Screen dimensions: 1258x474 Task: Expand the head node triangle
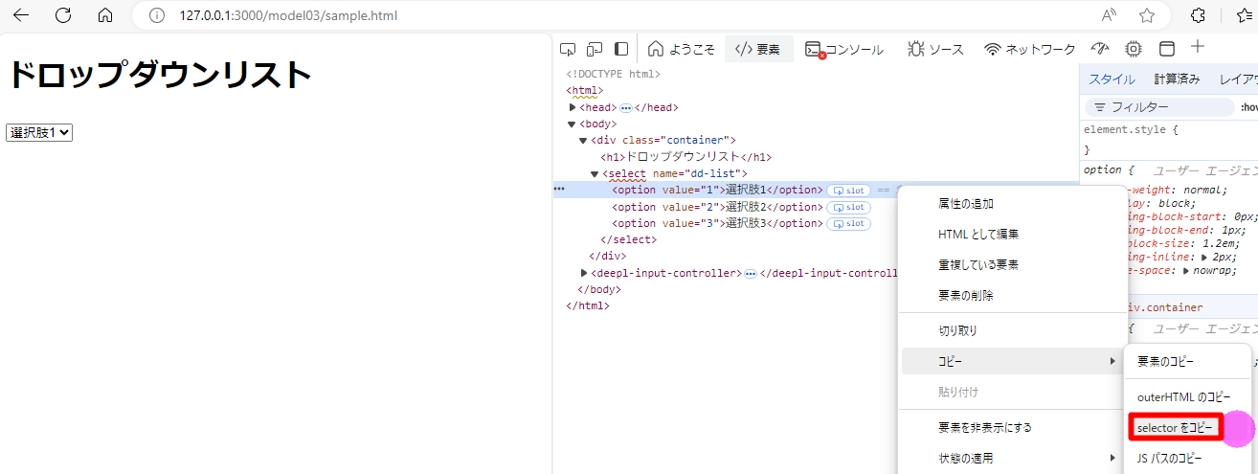click(573, 107)
